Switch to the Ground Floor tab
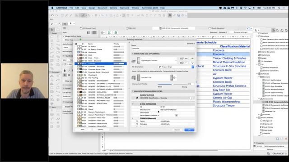The width and height of the screenshot is (289, 162). pyautogui.click(x=89, y=28)
